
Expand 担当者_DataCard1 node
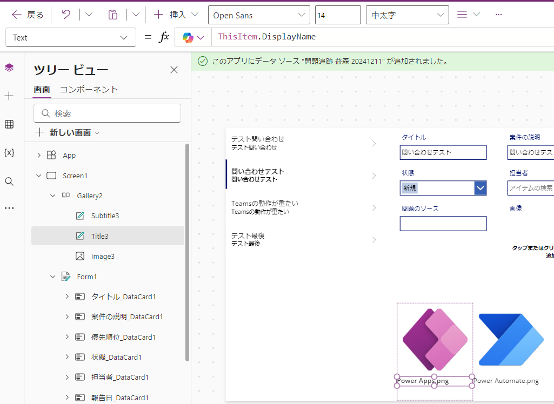click(67, 377)
